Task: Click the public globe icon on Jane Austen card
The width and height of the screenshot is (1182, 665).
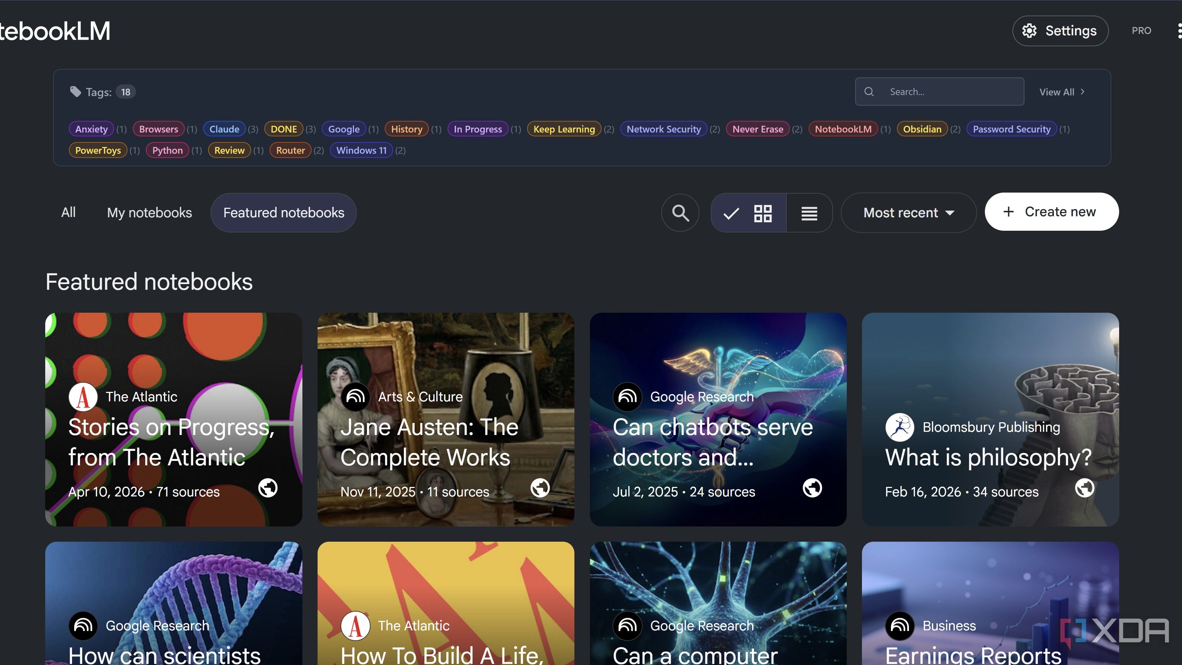Action: click(x=540, y=488)
